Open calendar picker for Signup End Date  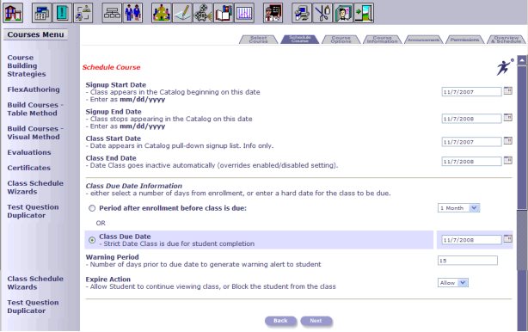point(508,118)
